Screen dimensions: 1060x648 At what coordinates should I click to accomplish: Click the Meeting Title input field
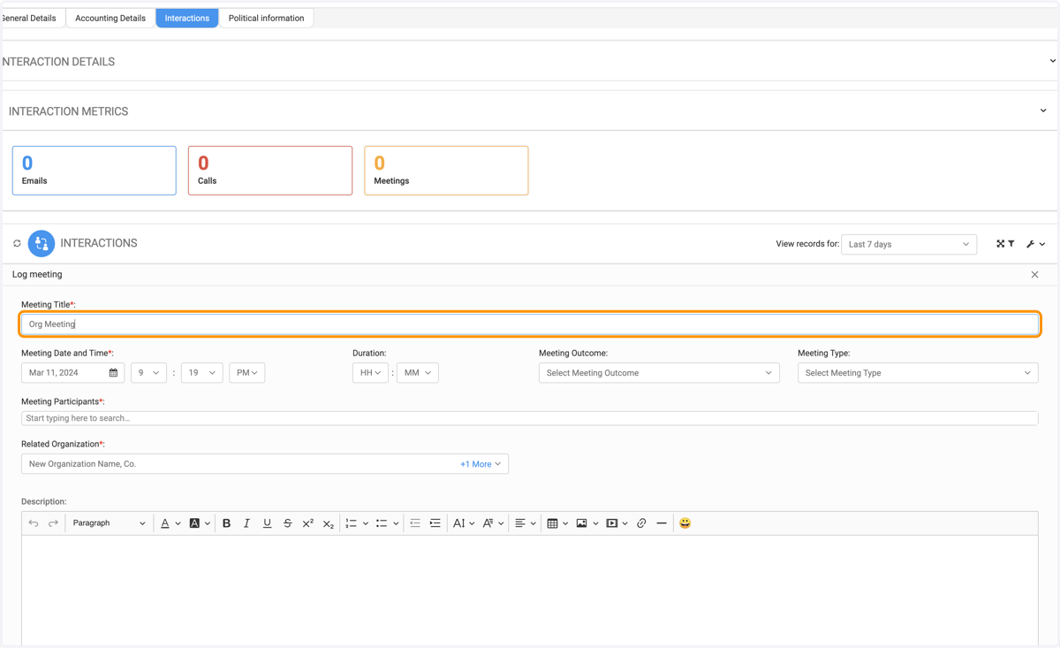(x=530, y=324)
